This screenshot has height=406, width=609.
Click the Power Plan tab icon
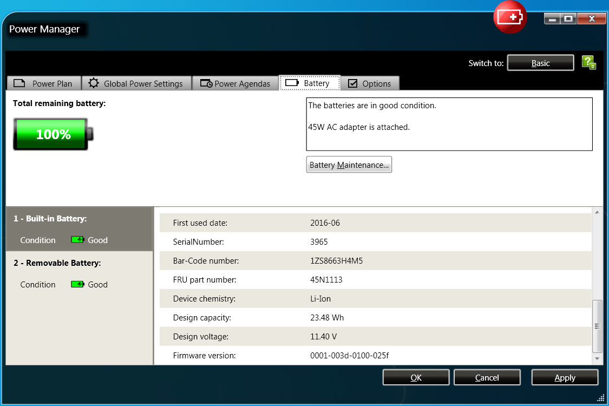point(19,83)
